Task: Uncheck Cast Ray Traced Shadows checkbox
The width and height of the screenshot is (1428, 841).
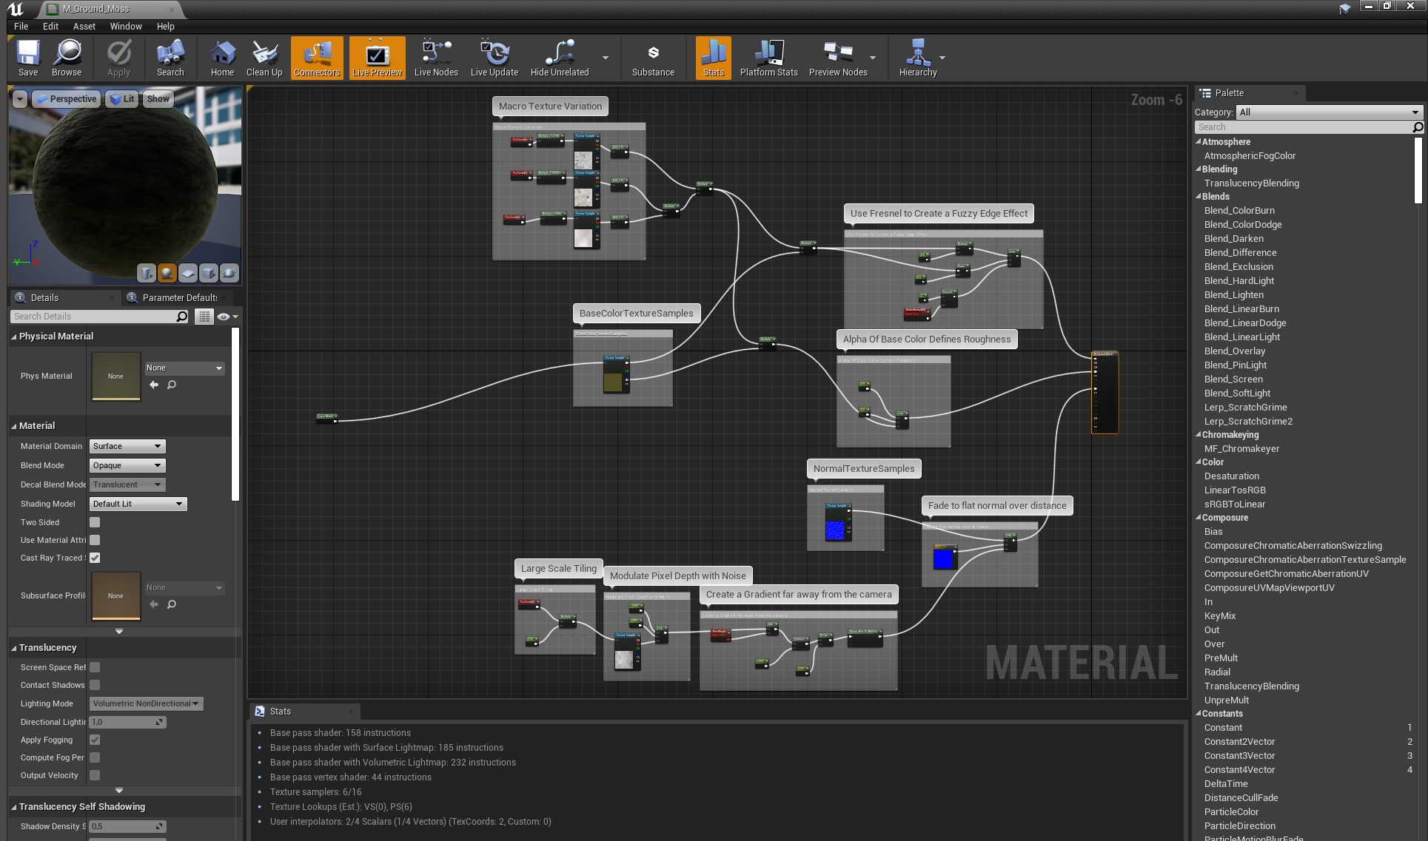Action: (95, 558)
